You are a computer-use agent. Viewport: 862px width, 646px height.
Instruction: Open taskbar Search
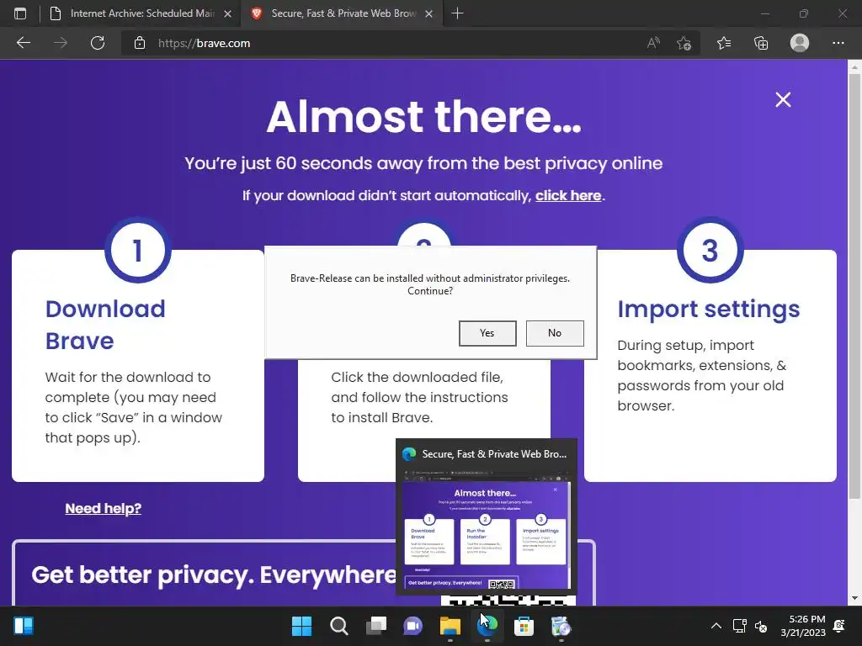[x=338, y=626]
